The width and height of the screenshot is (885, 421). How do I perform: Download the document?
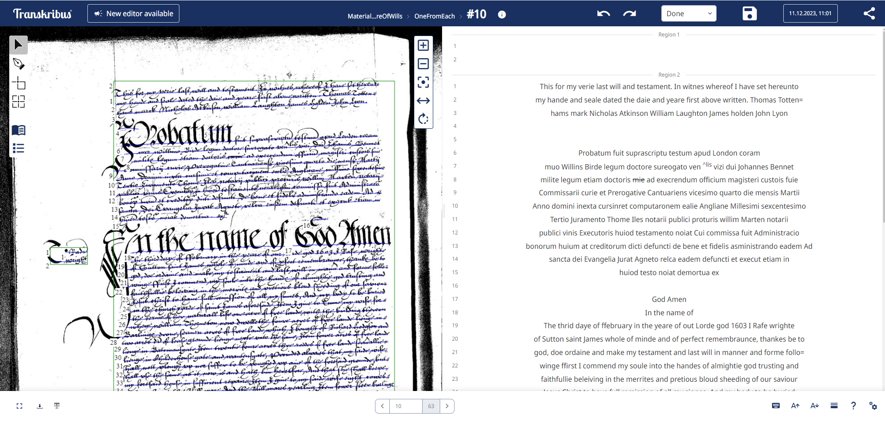click(x=39, y=406)
